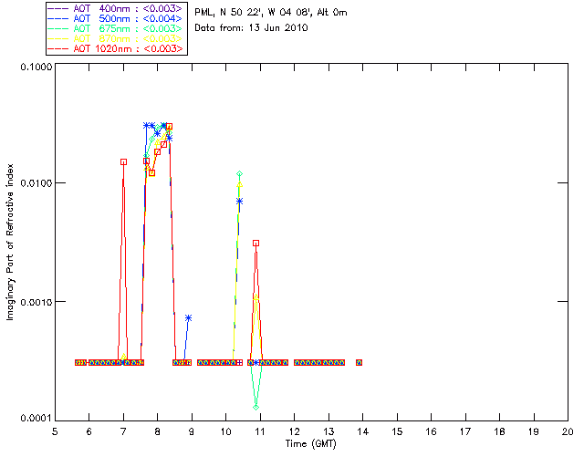Click the blue star marker below the 10.4 GMT peak
Viewport: 584px width, 467px height.
pos(239,201)
